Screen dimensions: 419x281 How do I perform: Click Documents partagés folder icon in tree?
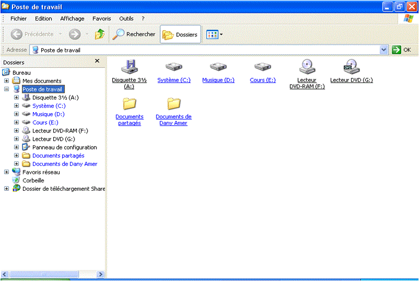[x=26, y=155]
